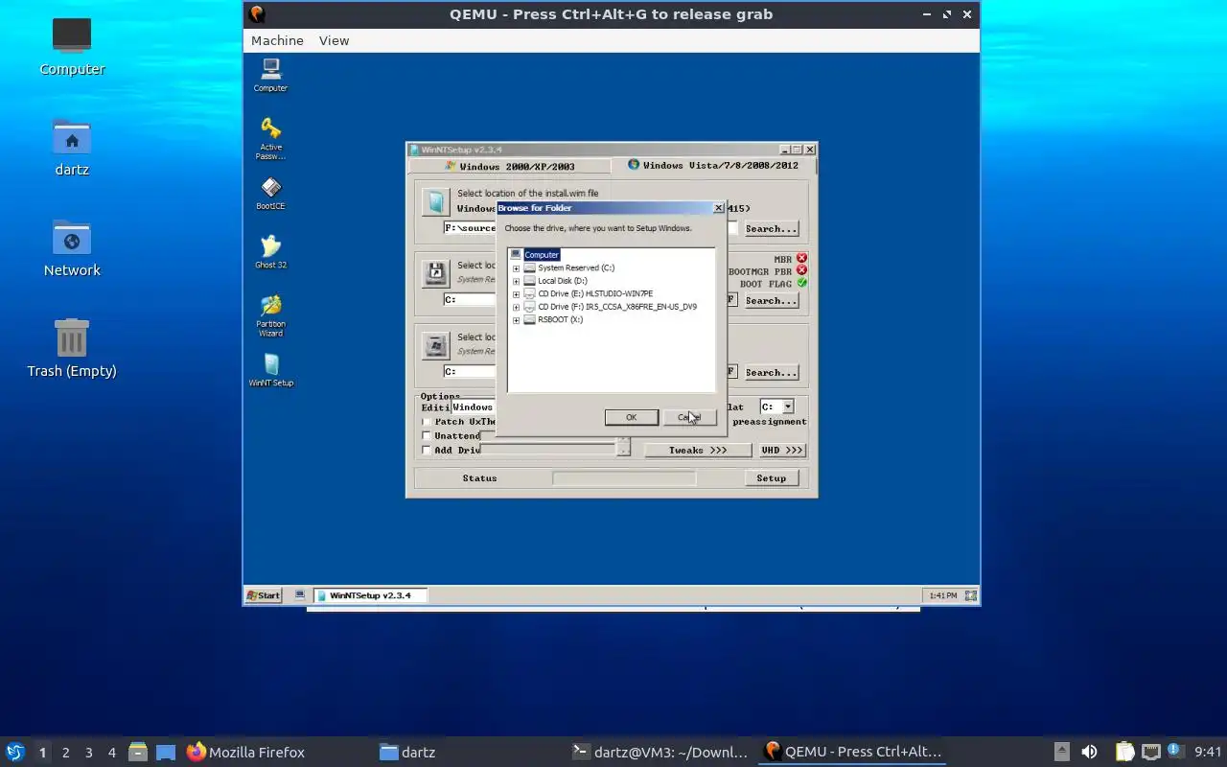Close the Browse for Folder dialog
This screenshot has height=767, width=1227.
point(719,208)
